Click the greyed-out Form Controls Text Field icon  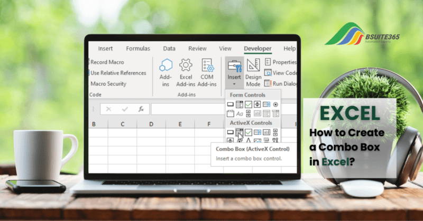[x=258, y=113]
